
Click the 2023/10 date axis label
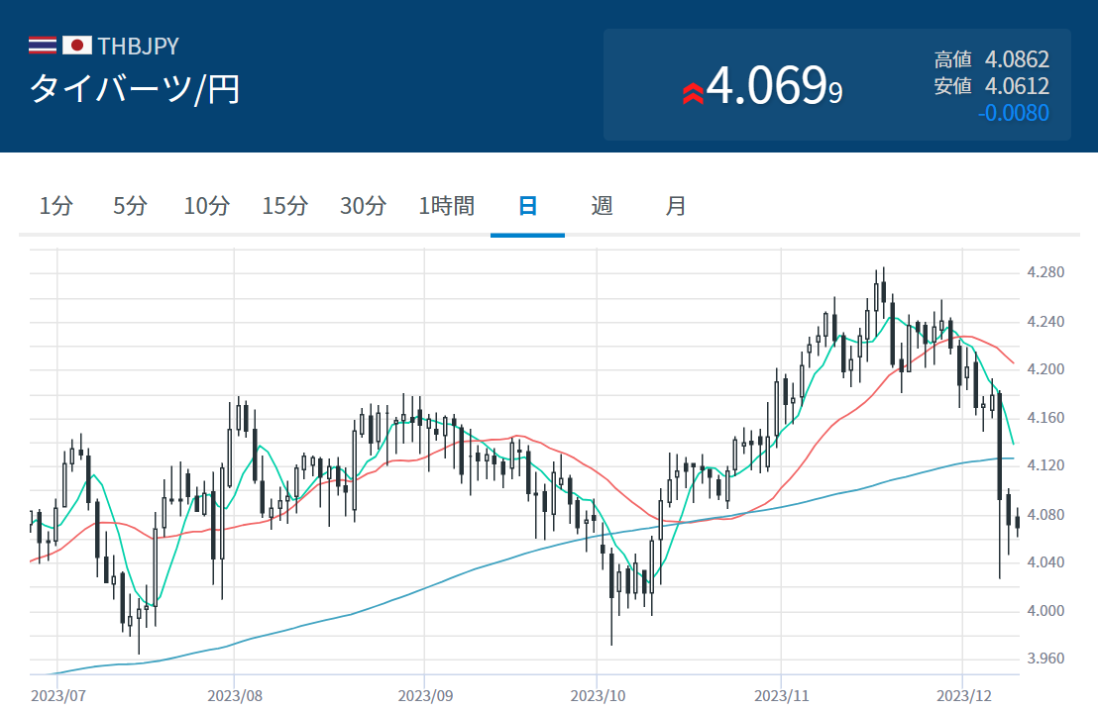pyautogui.click(x=598, y=695)
